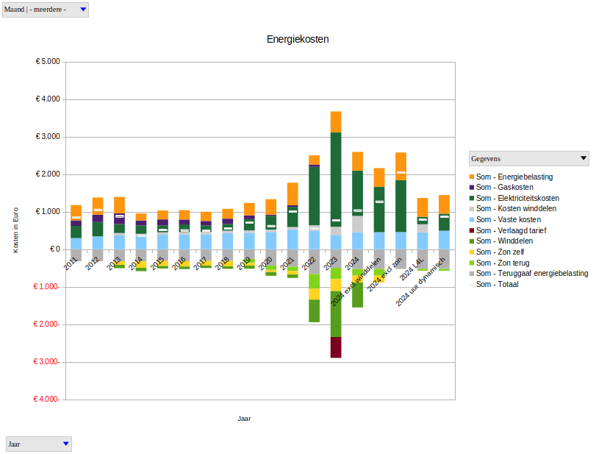
Task: Click the Verlaagd tarief legend entry
Action: coord(514,230)
